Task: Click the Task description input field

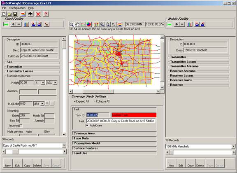Action: click(x=121, y=121)
